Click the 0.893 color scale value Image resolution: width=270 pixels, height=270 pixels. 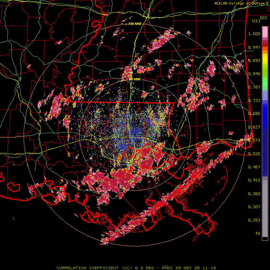(x=254, y=60)
